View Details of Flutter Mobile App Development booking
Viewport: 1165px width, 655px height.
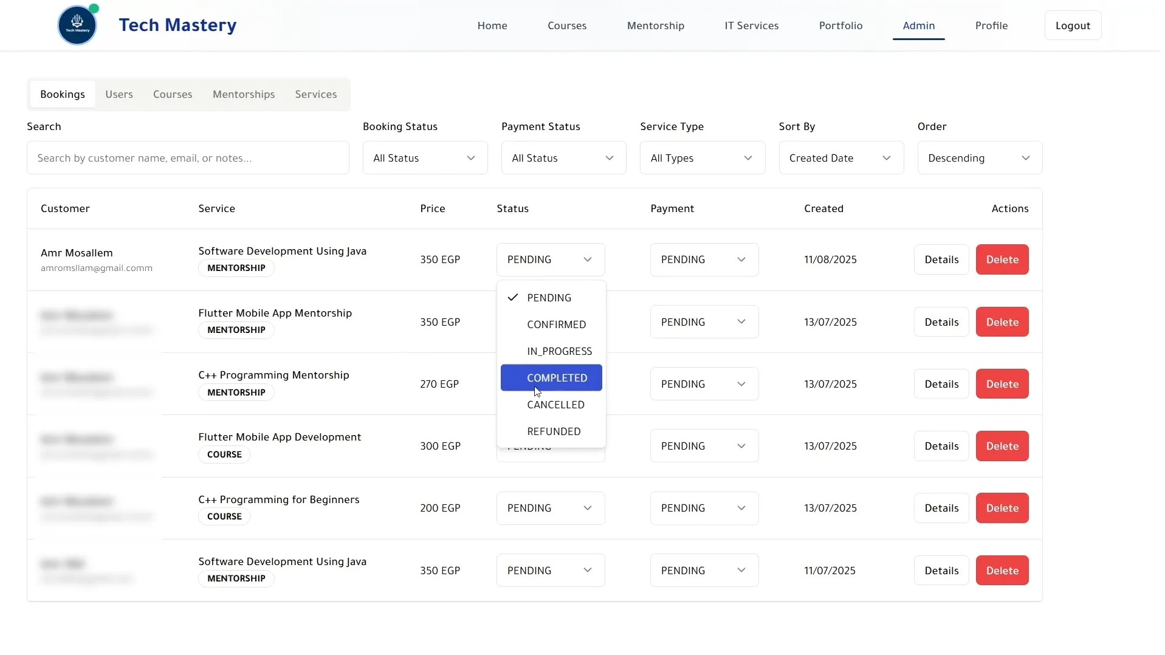[941, 446]
